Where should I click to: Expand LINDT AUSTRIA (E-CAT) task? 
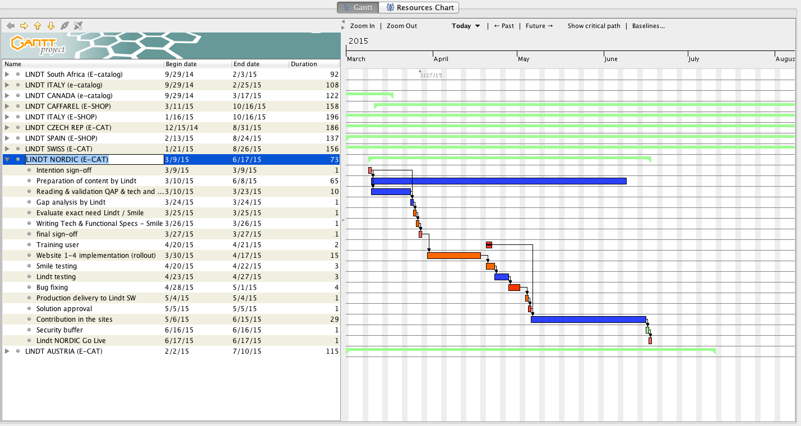[7, 351]
